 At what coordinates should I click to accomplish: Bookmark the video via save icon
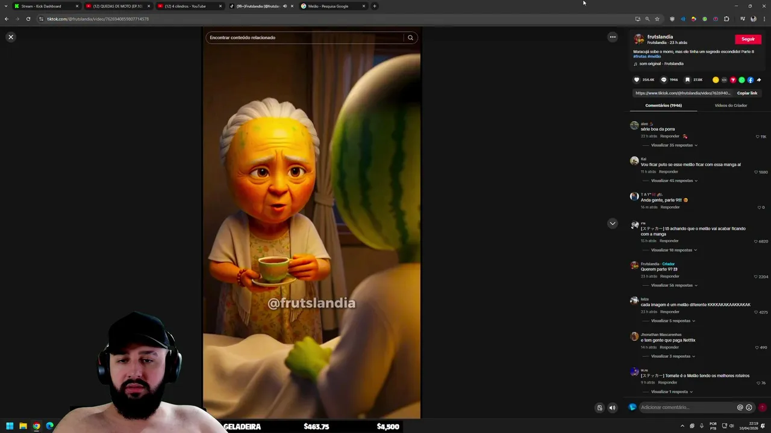pos(687,79)
